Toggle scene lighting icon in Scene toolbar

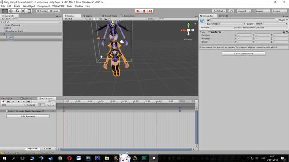[96, 19]
